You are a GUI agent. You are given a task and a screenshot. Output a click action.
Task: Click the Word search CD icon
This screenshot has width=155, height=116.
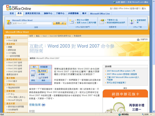pyautogui.click(x=9, y=22)
